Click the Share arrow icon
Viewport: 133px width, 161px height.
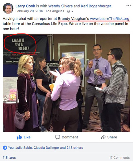(103, 137)
